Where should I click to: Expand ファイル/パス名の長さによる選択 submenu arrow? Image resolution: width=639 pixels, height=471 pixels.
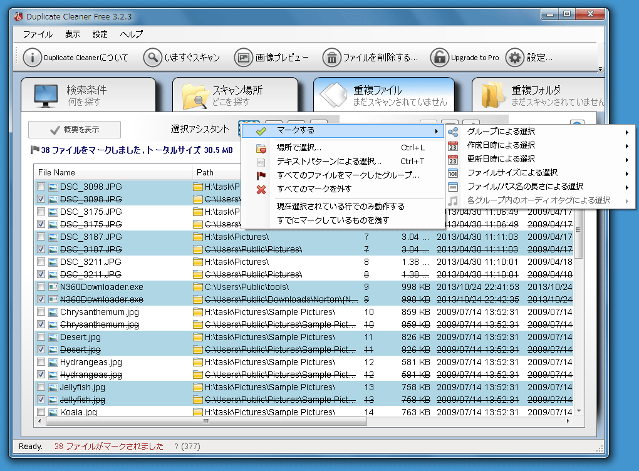[627, 188]
